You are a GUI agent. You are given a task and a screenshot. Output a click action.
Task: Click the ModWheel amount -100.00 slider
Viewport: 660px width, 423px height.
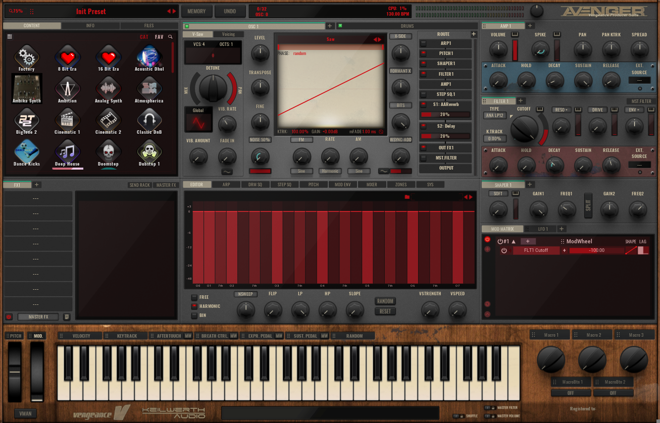tap(597, 250)
